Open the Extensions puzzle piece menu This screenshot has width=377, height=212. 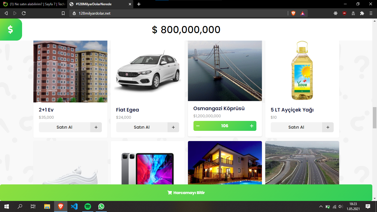click(362, 13)
